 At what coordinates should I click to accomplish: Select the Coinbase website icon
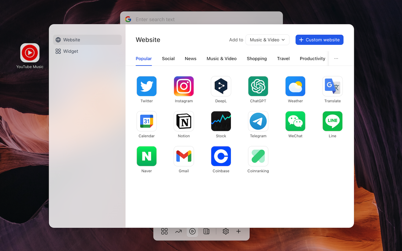click(x=221, y=156)
